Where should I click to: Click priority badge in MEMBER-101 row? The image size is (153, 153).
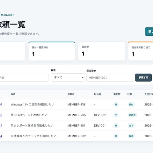coord(116,126)
